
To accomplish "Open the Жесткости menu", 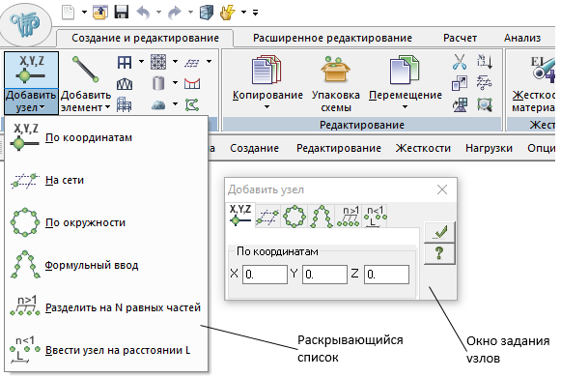I will coord(423,148).
